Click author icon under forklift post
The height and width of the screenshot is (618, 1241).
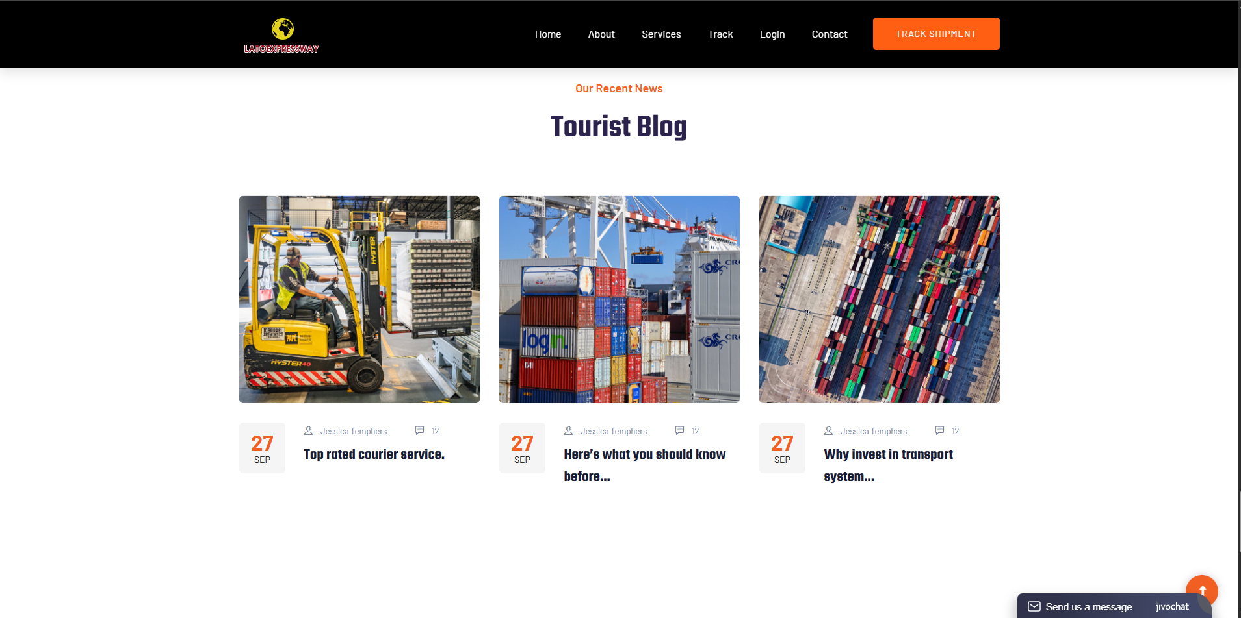tap(308, 431)
